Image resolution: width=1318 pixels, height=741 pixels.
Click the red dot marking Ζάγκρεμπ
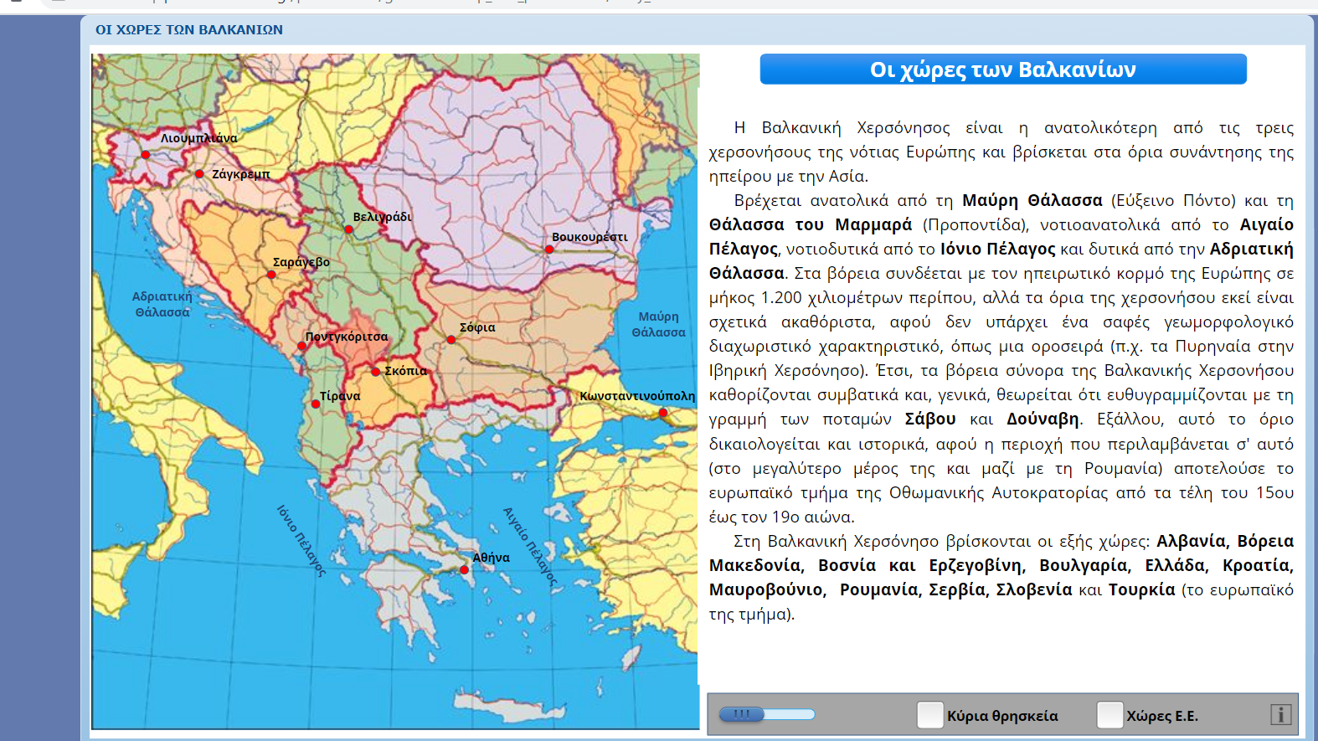[199, 174]
